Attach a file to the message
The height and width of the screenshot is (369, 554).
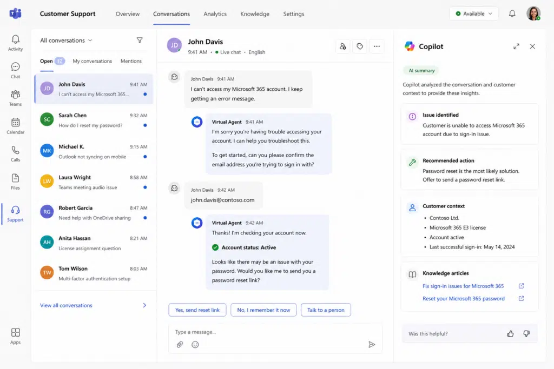click(x=180, y=344)
